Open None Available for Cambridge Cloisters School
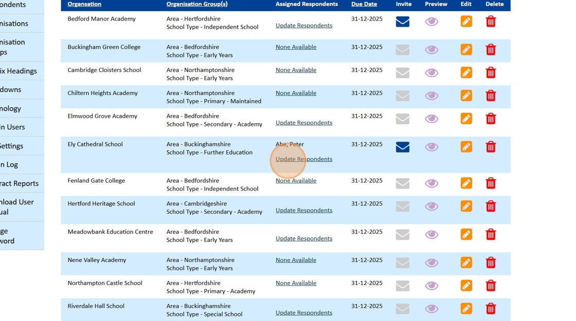 click(296, 70)
